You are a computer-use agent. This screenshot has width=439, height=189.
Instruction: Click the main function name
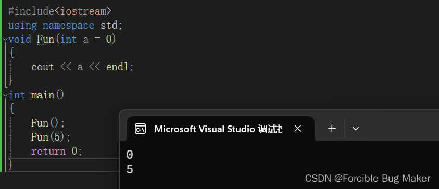click(x=42, y=95)
